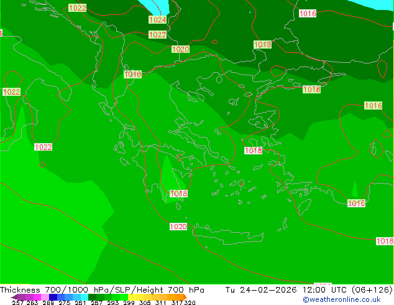The height and width of the screenshot is (305, 394).
Task: Click the forecast offset text '(06+126)'
Action: 372,290
